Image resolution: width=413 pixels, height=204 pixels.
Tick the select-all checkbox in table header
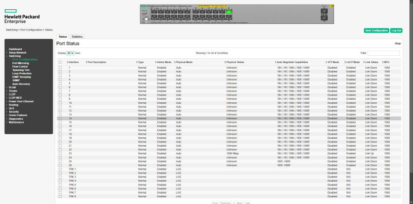tap(60, 62)
